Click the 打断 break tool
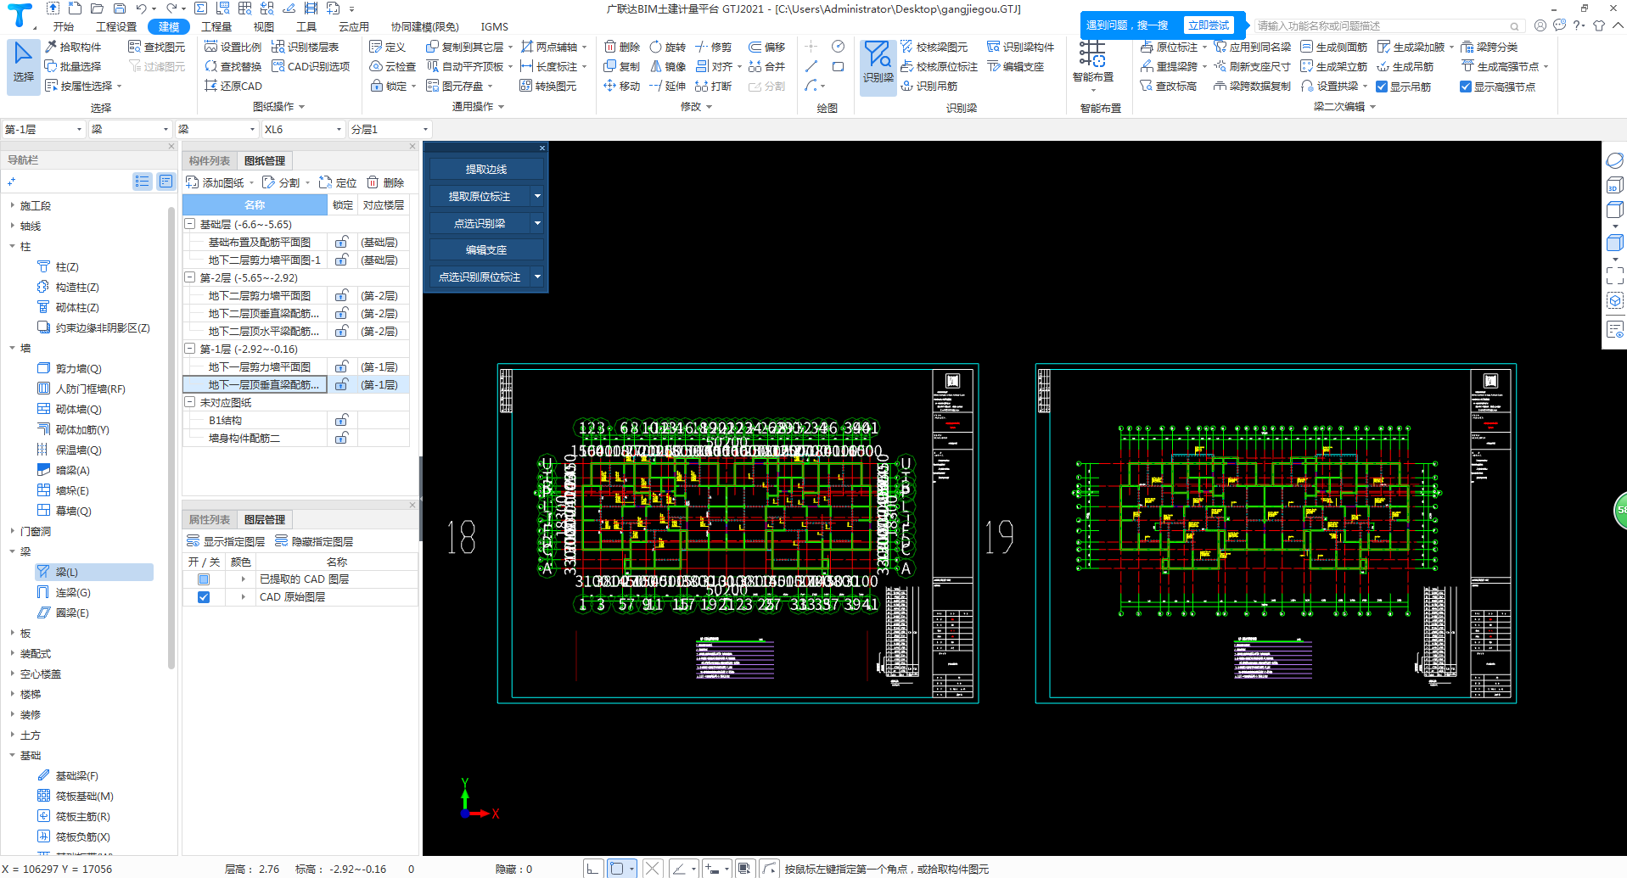This screenshot has height=878, width=1627. tap(713, 86)
